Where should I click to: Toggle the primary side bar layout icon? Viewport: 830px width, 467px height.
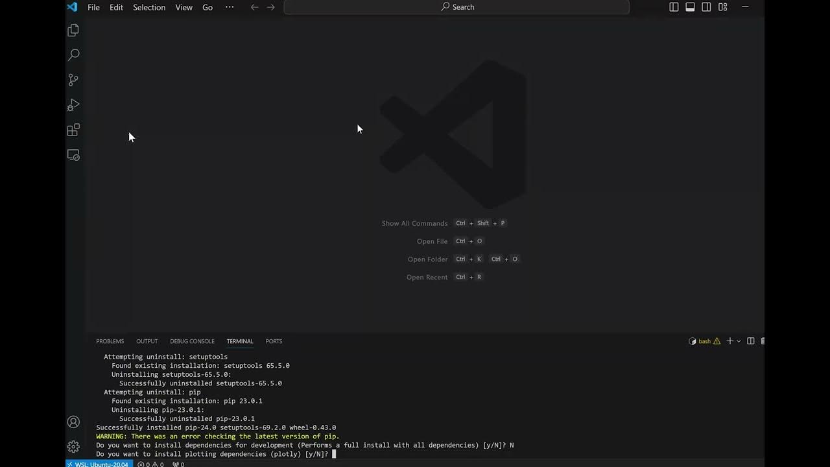click(674, 7)
